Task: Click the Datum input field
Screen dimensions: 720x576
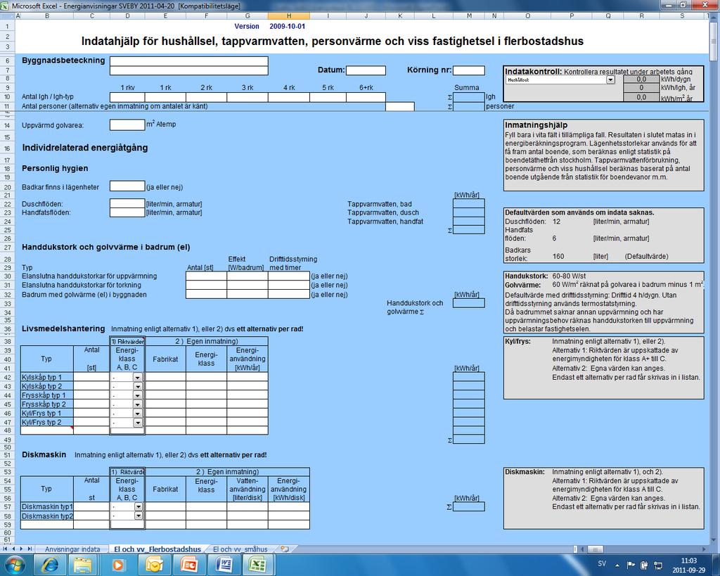Action: click(x=366, y=70)
